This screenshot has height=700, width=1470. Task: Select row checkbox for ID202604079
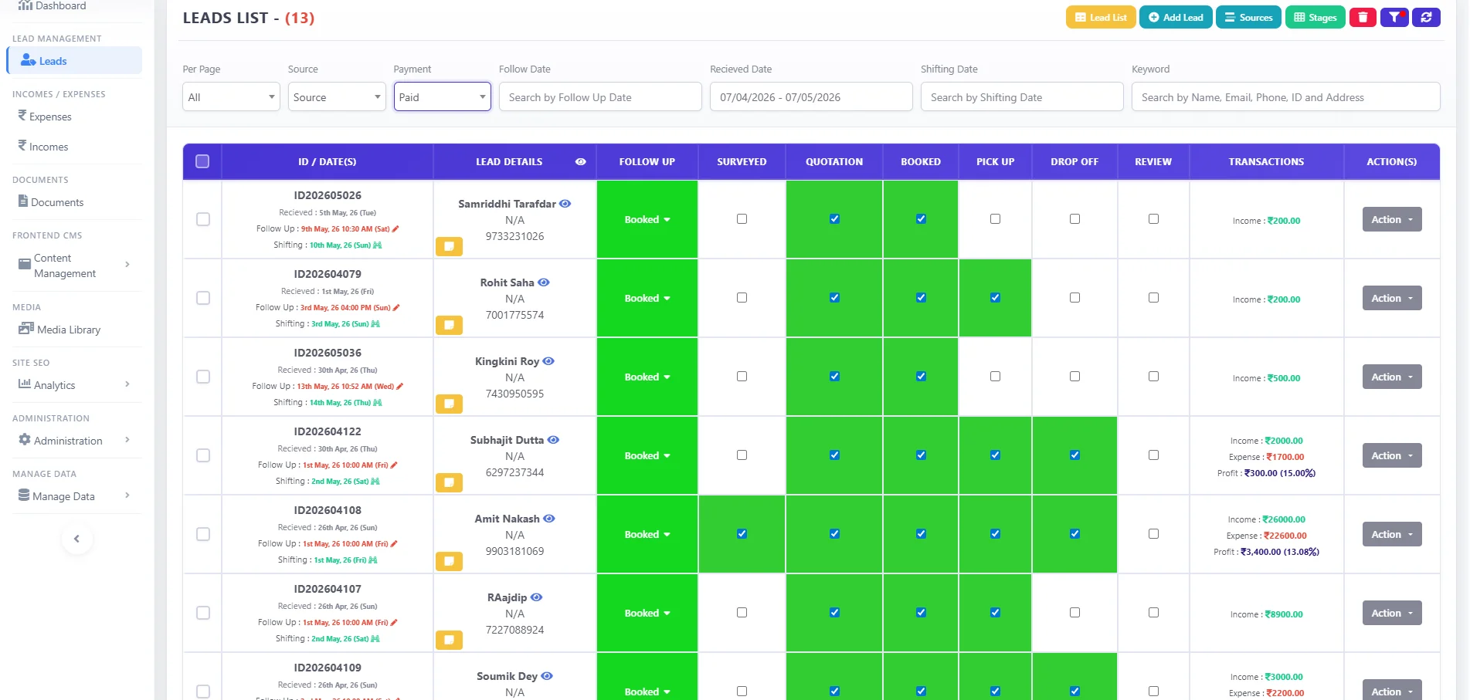coord(203,298)
